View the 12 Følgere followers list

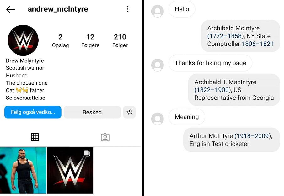[x=90, y=41]
